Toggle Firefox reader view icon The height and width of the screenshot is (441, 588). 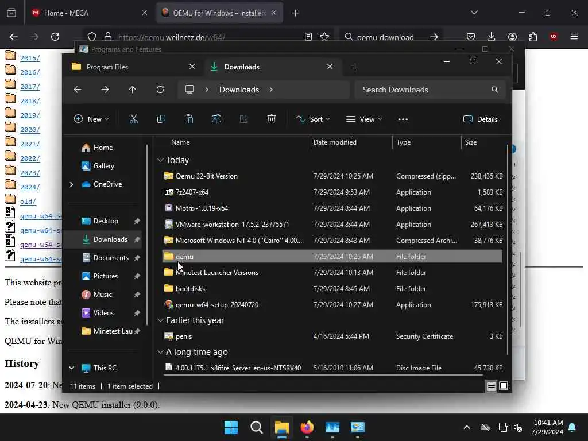pyautogui.click(x=308, y=37)
